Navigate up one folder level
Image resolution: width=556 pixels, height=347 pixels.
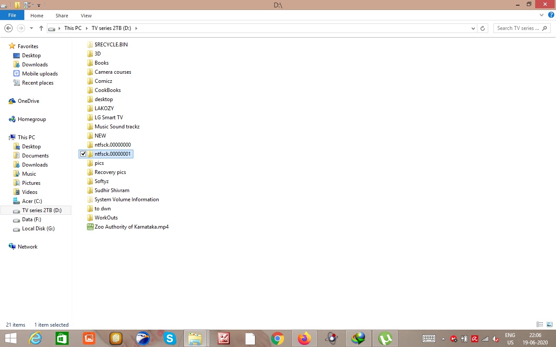41,28
